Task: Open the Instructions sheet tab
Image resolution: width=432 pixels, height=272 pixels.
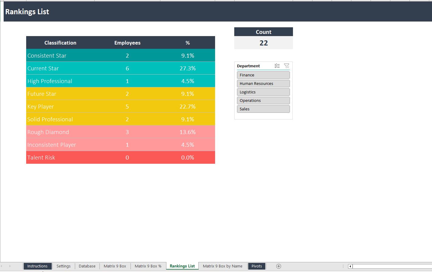Action: click(x=37, y=266)
